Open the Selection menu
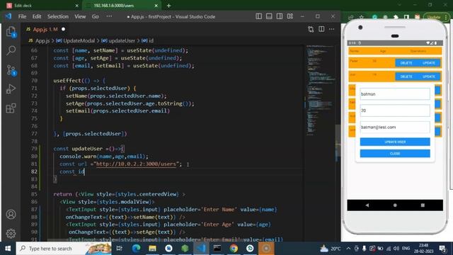Screen dimensions: 453x255 58,16
